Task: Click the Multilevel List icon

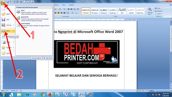Action: tap(64, 9)
